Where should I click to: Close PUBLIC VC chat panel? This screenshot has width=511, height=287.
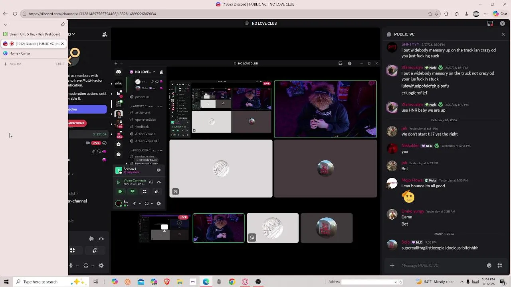[503, 34]
